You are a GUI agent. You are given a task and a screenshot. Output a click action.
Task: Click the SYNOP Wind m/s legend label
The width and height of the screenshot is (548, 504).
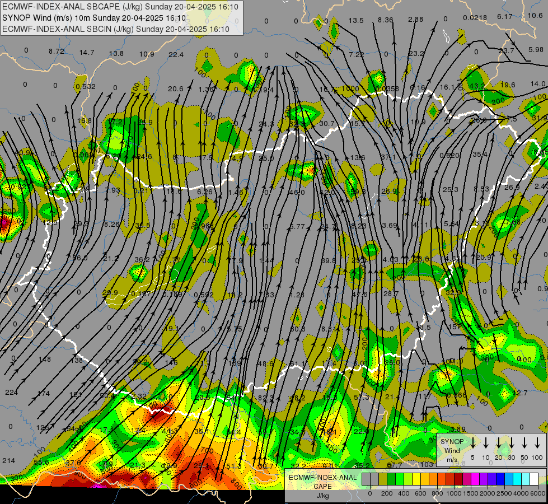click(x=452, y=450)
